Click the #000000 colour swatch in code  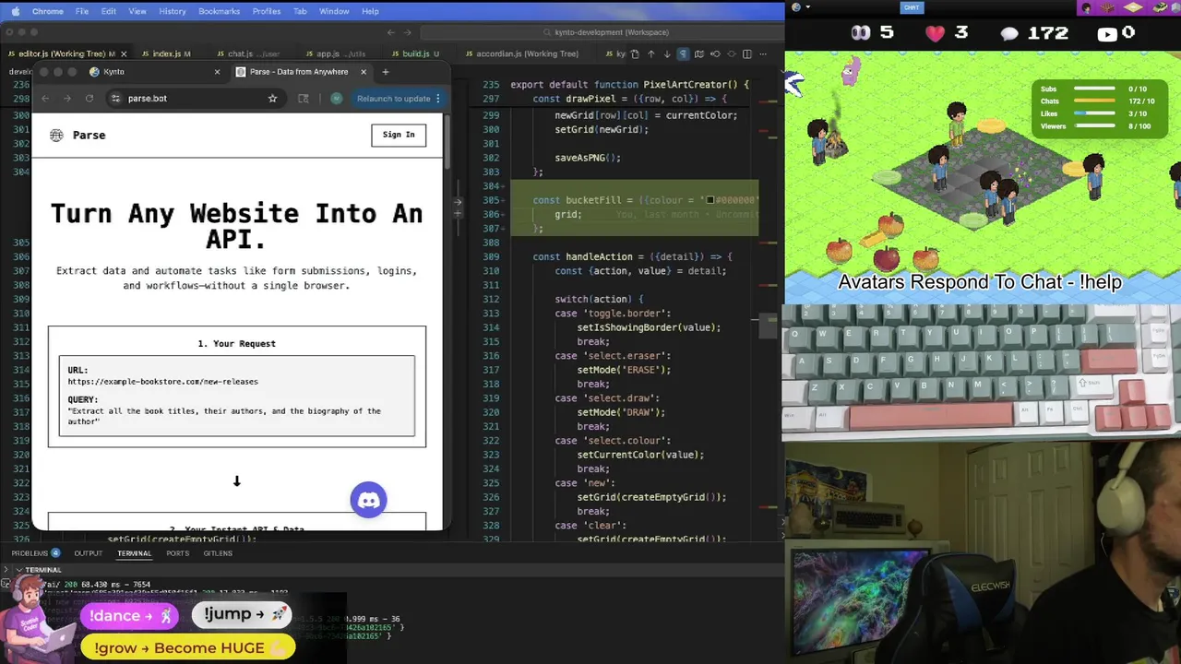710,200
